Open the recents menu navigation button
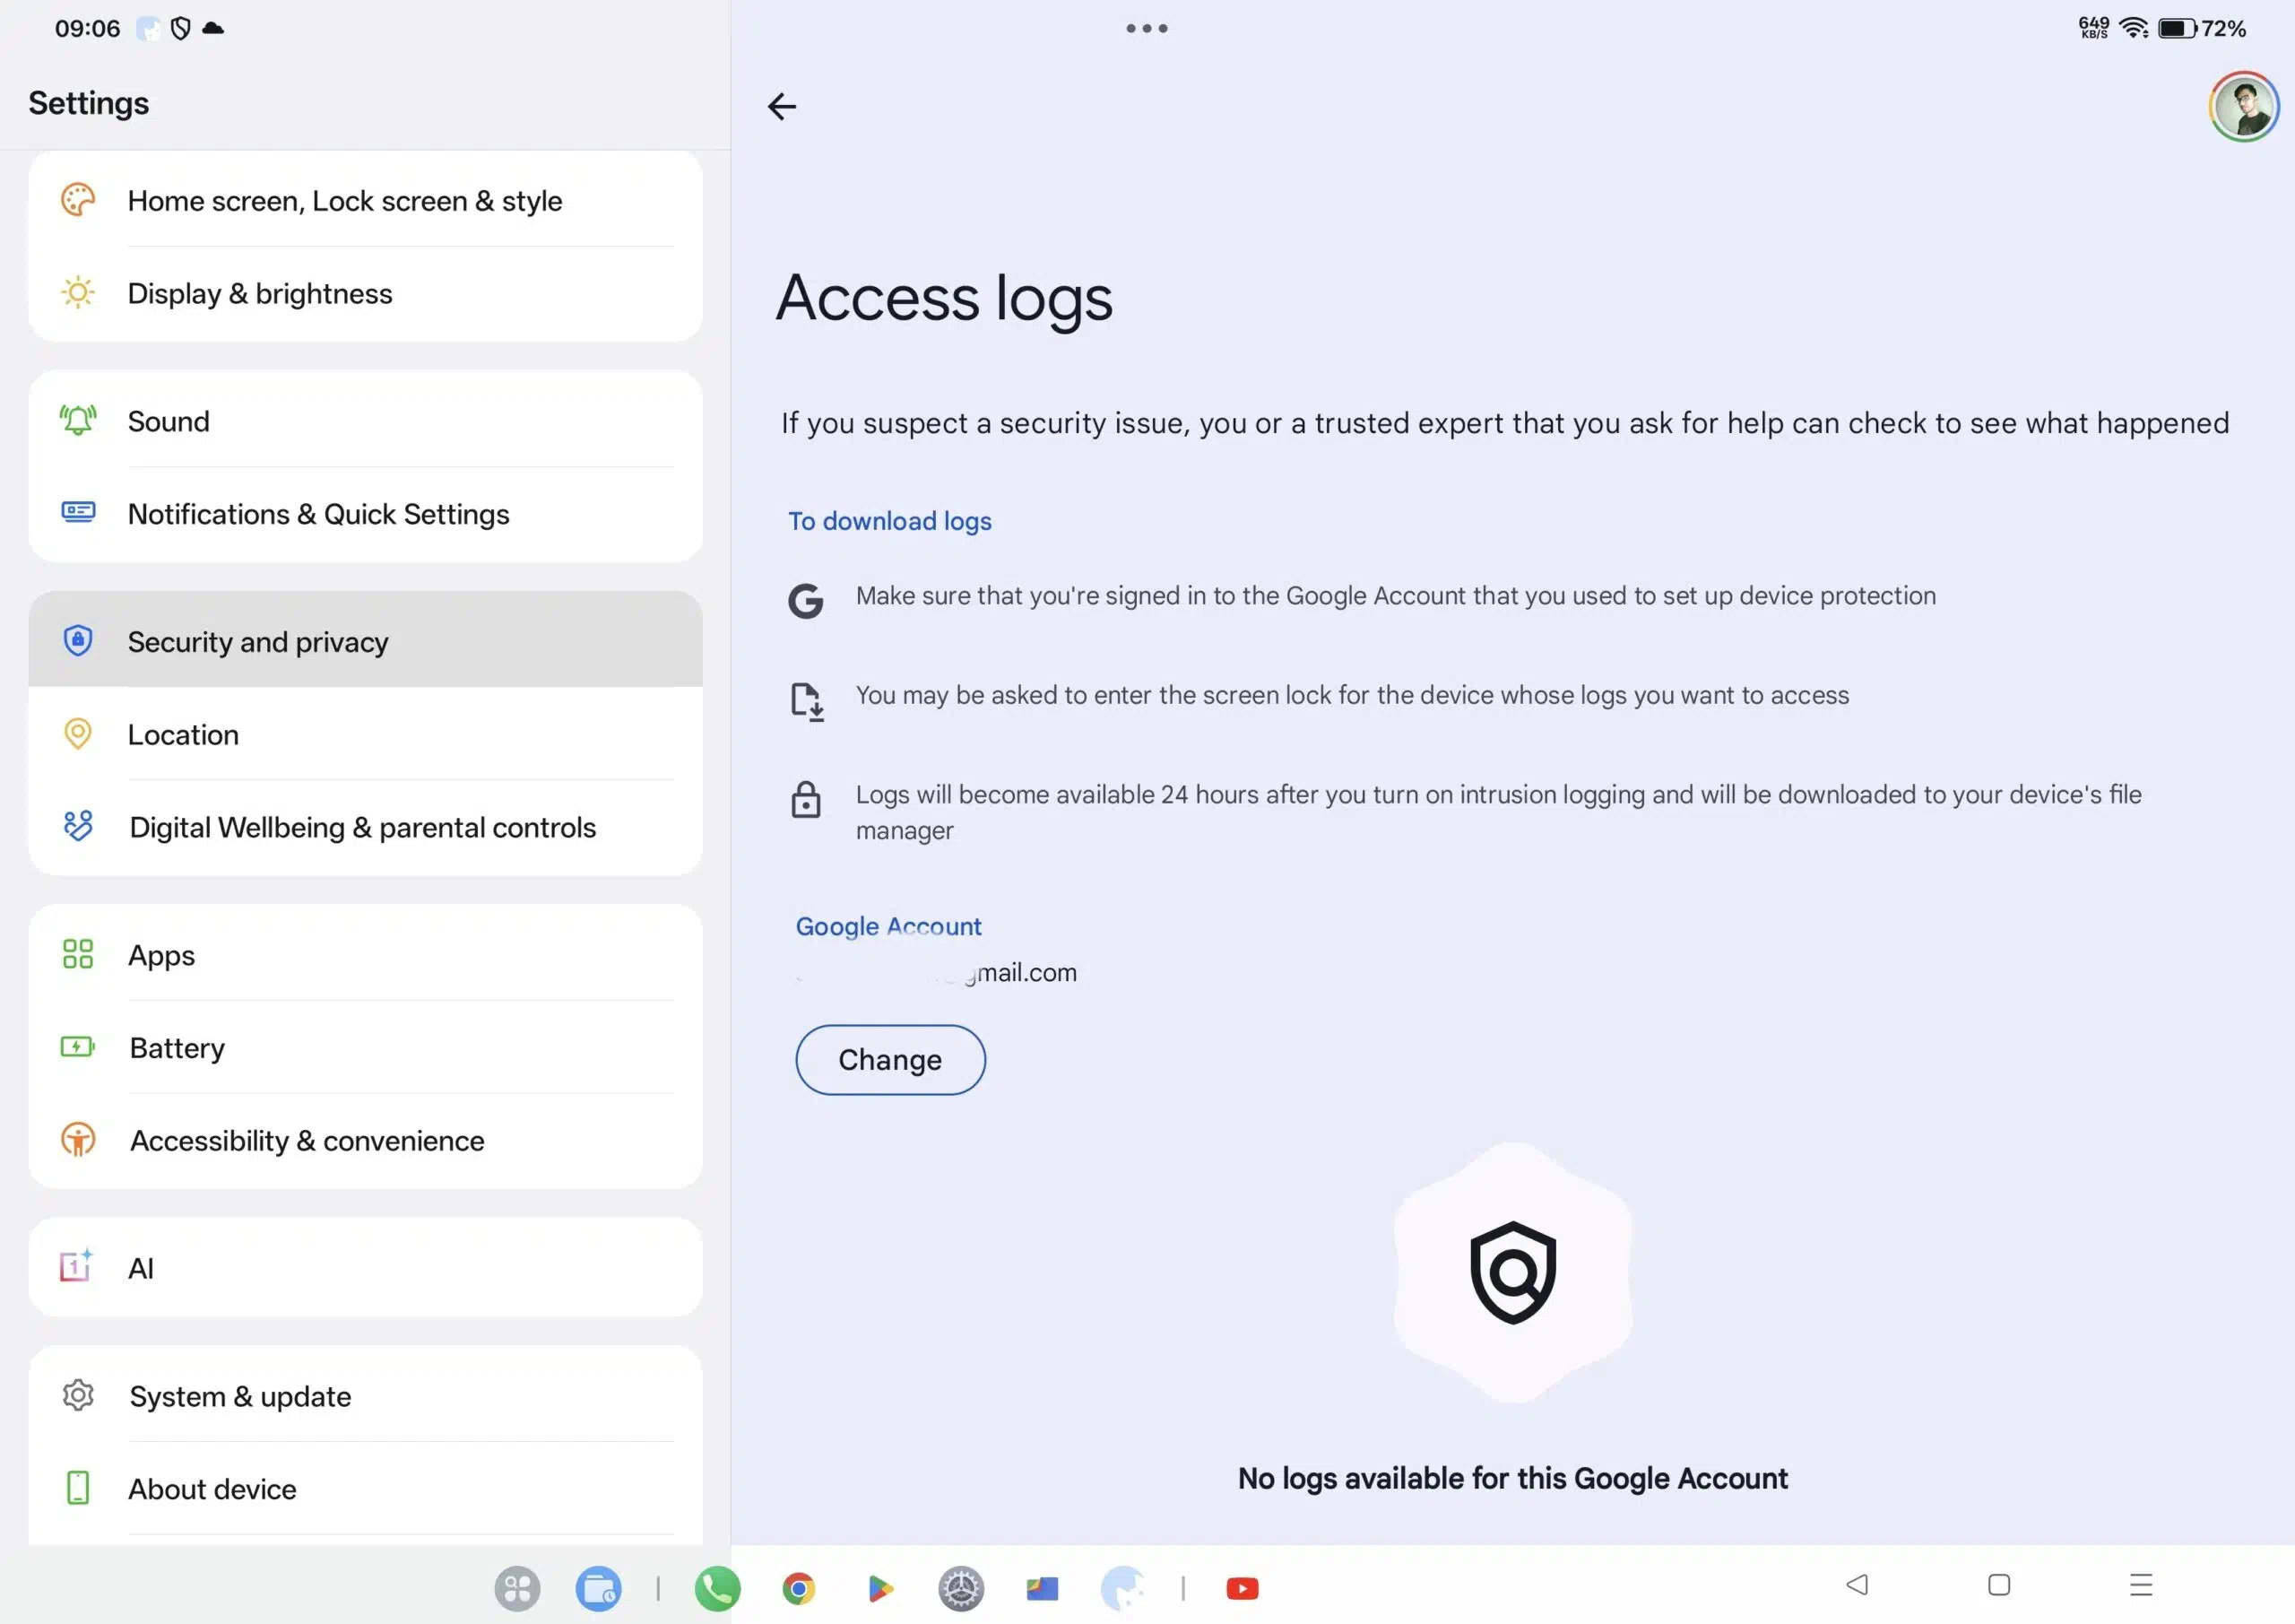The image size is (2295, 1624). [x=2140, y=1584]
